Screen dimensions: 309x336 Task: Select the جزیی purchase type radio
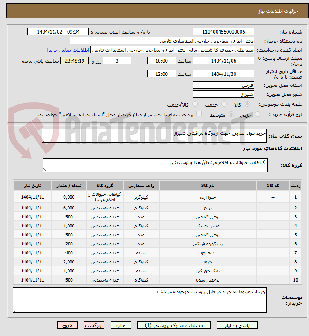click(258, 114)
